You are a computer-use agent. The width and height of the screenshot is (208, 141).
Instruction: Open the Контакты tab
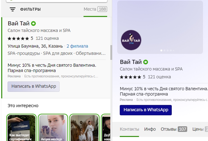point(130,129)
